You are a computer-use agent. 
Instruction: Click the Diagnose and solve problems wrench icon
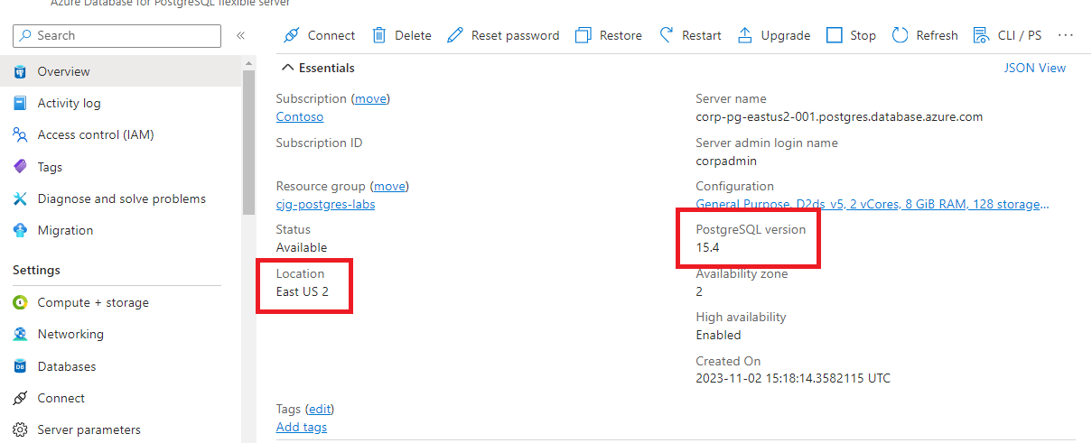point(20,198)
